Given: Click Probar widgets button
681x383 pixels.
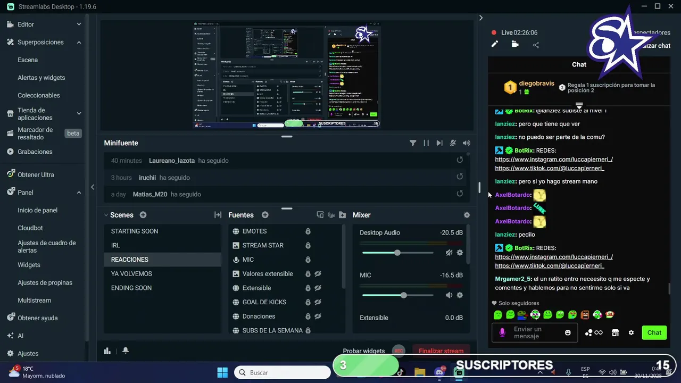Looking at the screenshot, I should (364, 351).
